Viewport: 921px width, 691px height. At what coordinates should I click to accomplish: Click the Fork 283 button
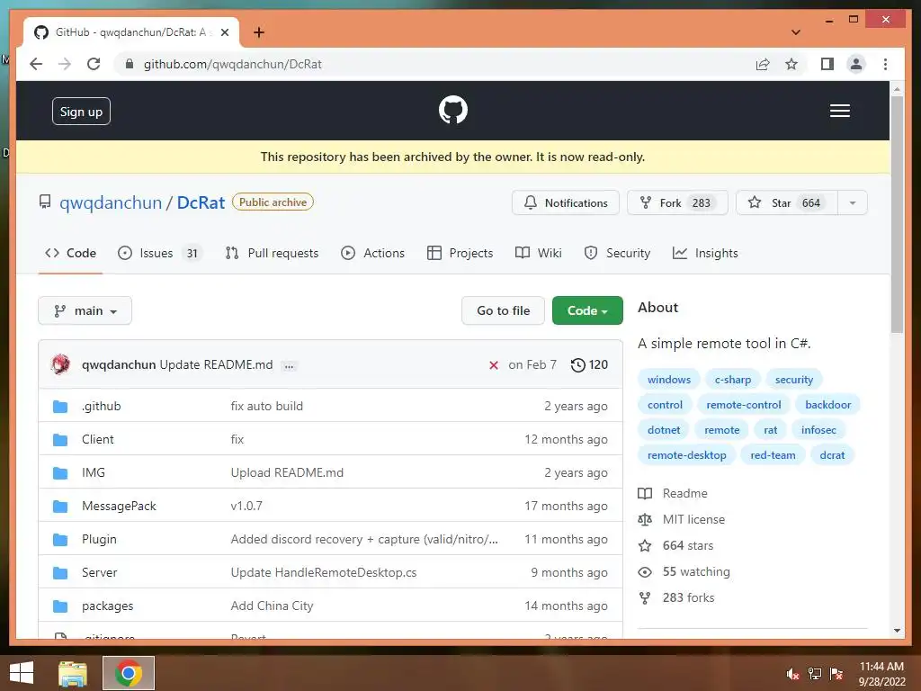677,202
